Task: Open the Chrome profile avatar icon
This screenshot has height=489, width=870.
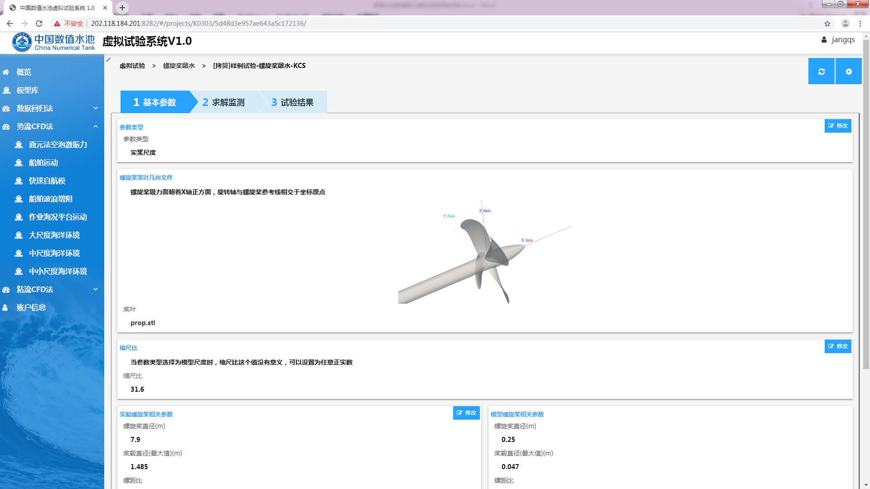Action: pos(845,24)
